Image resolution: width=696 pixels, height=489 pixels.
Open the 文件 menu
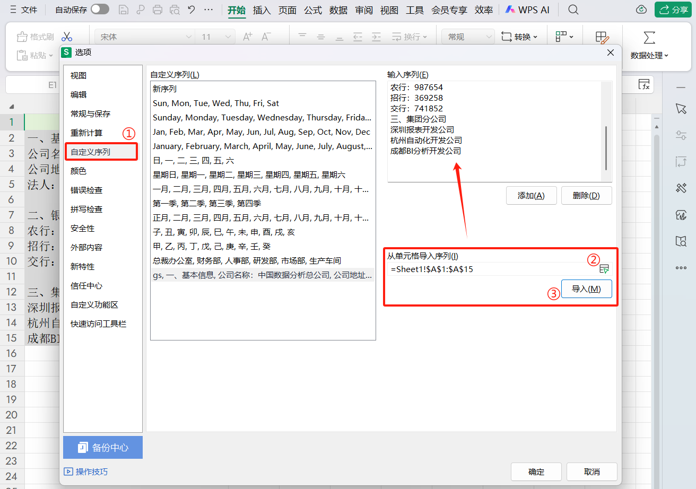click(29, 9)
